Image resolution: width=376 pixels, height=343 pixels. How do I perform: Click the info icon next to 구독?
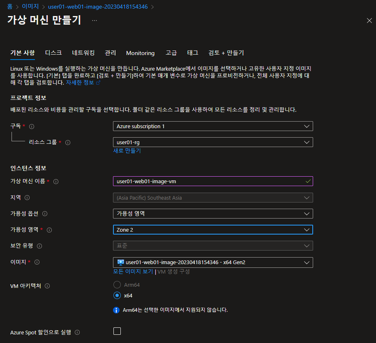point(32,127)
